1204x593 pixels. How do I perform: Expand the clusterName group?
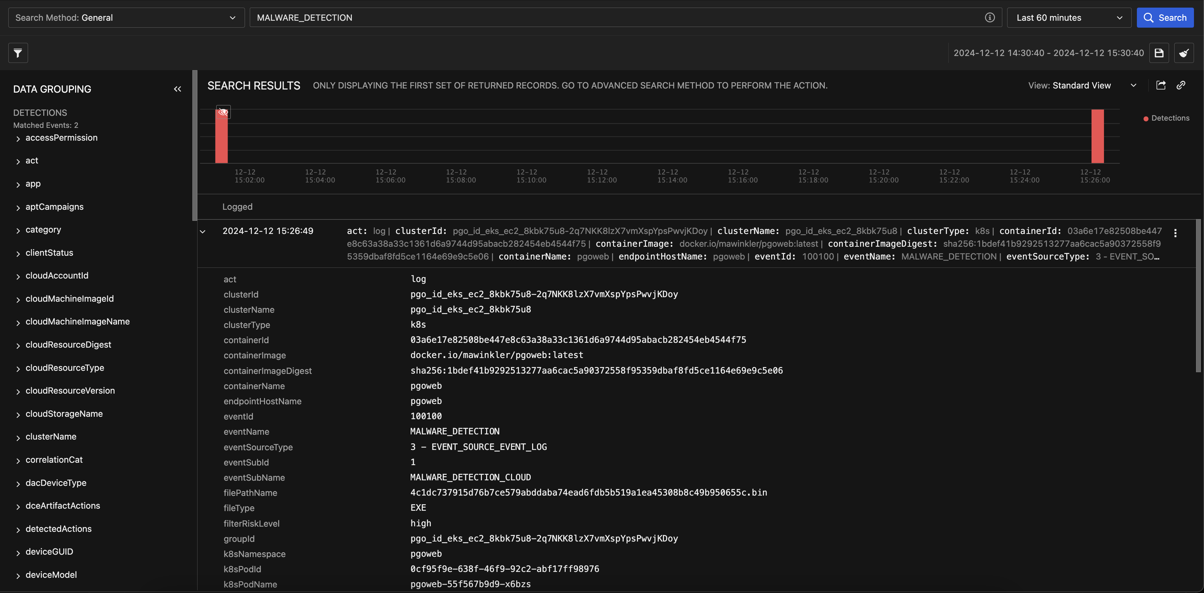tap(18, 437)
